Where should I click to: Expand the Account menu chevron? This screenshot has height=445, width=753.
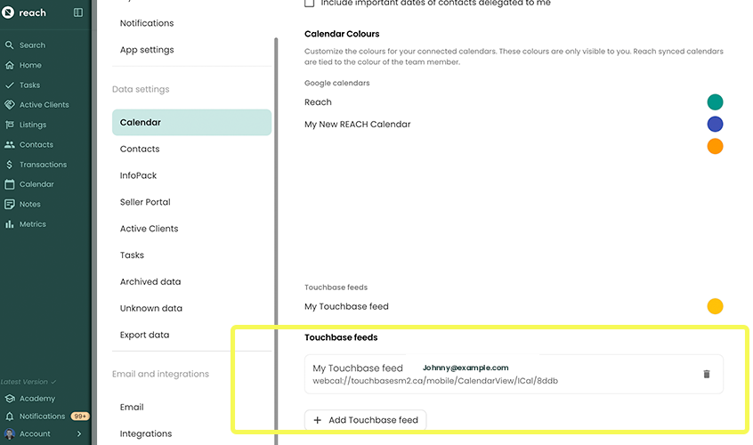coord(79,433)
